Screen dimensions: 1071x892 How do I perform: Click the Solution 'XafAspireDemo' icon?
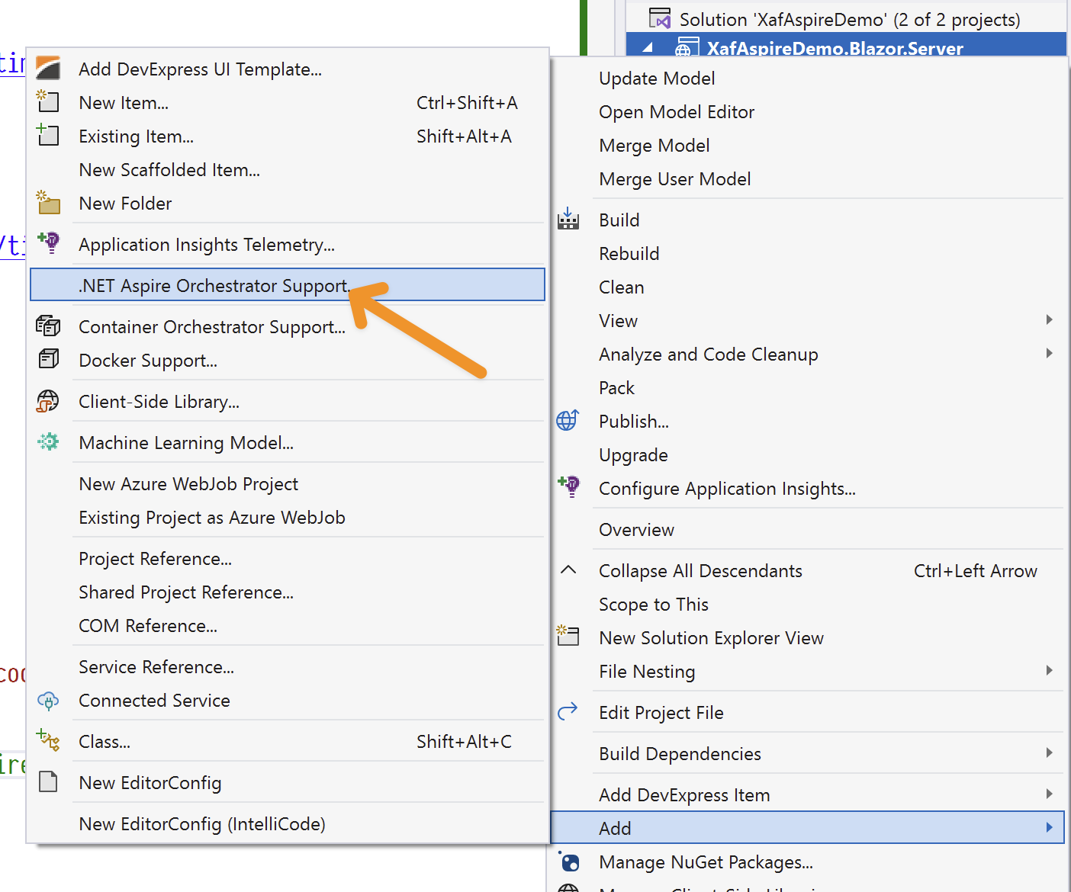tap(660, 18)
